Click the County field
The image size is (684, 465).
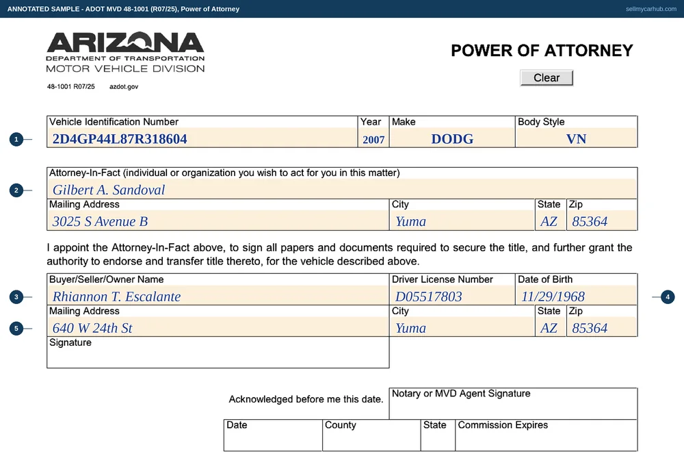click(371, 436)
